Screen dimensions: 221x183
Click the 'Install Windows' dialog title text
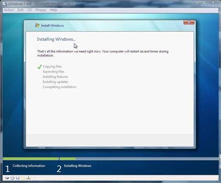(52, 25)
